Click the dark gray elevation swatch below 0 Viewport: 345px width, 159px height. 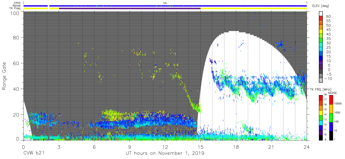pos(321,72)
